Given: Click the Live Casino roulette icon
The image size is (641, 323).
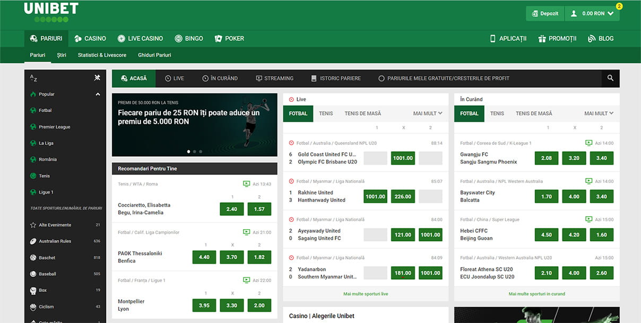Looking at the screenshot, I should tap(121, 38).
